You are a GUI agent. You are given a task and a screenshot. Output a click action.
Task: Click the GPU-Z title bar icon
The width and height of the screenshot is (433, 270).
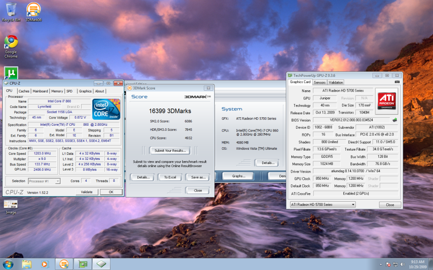[290, 75]
